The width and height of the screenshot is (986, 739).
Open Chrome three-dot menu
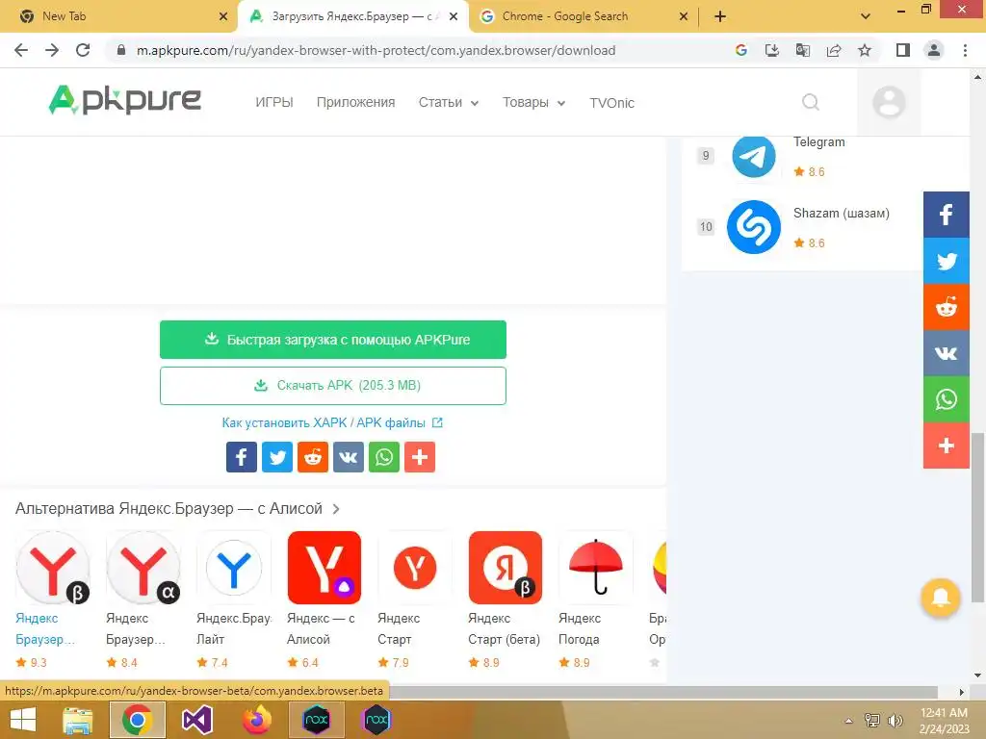coord(965,50)
